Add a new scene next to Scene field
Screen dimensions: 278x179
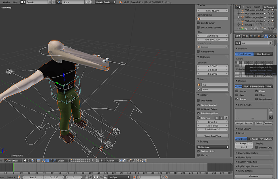(86, 2)
